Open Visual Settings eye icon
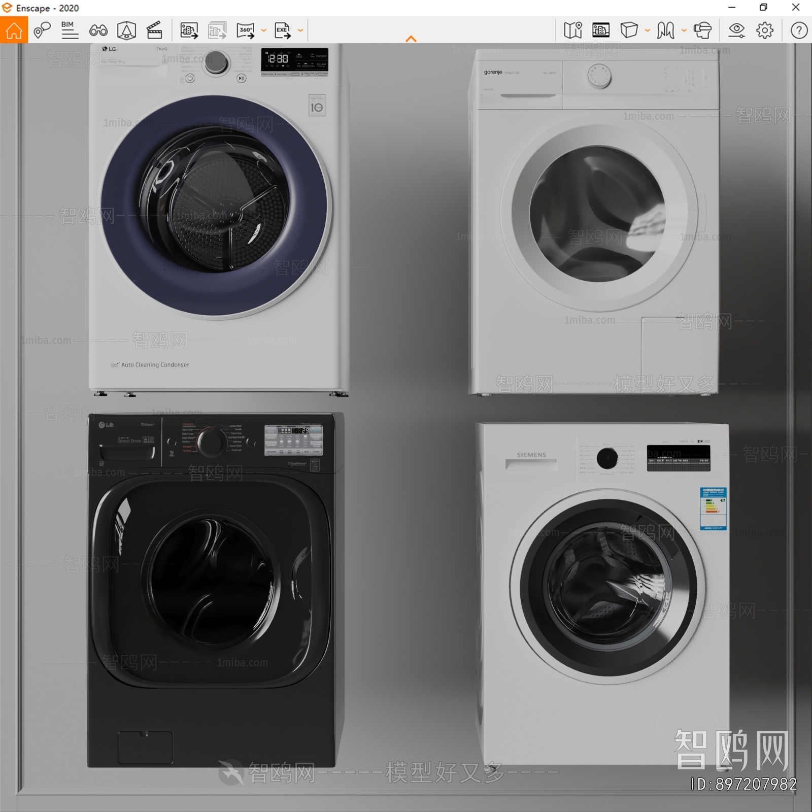The image size is (812, 812). coord(736,30)
